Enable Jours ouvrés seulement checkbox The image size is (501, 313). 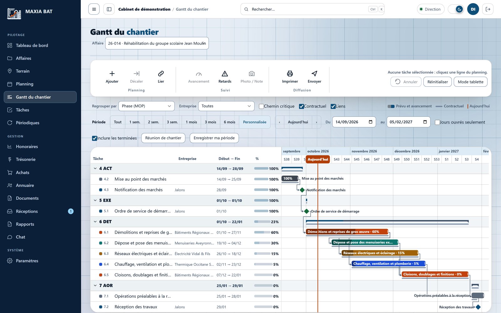(437, 122)
